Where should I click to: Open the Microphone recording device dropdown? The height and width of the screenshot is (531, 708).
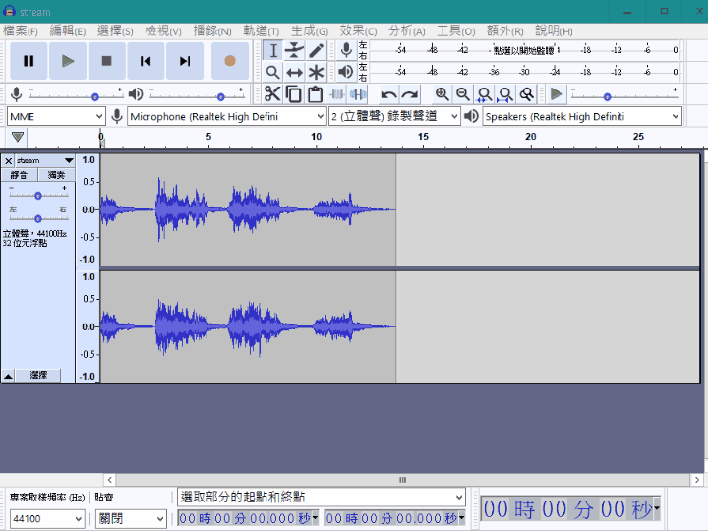[x=227, y=116]
